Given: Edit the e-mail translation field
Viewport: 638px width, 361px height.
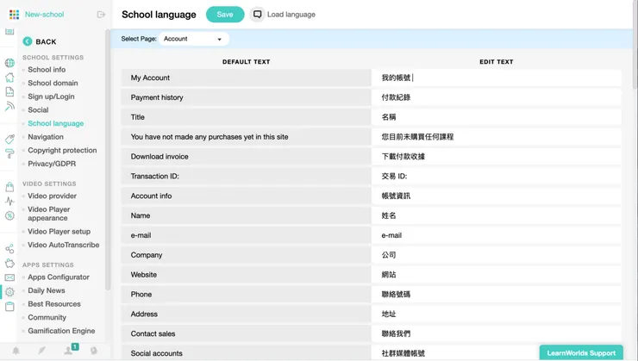Looking at the screenshot, I should [497, 235].
